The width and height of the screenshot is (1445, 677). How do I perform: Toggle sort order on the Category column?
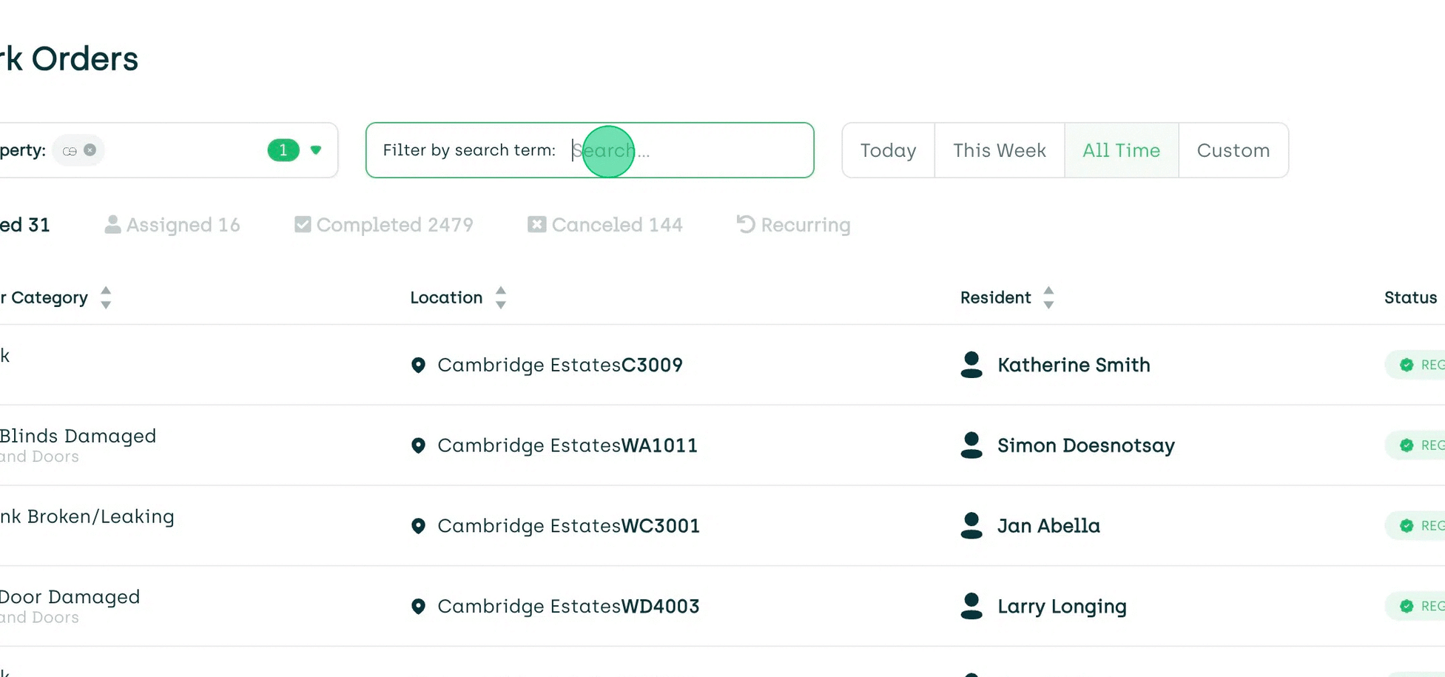106,297
